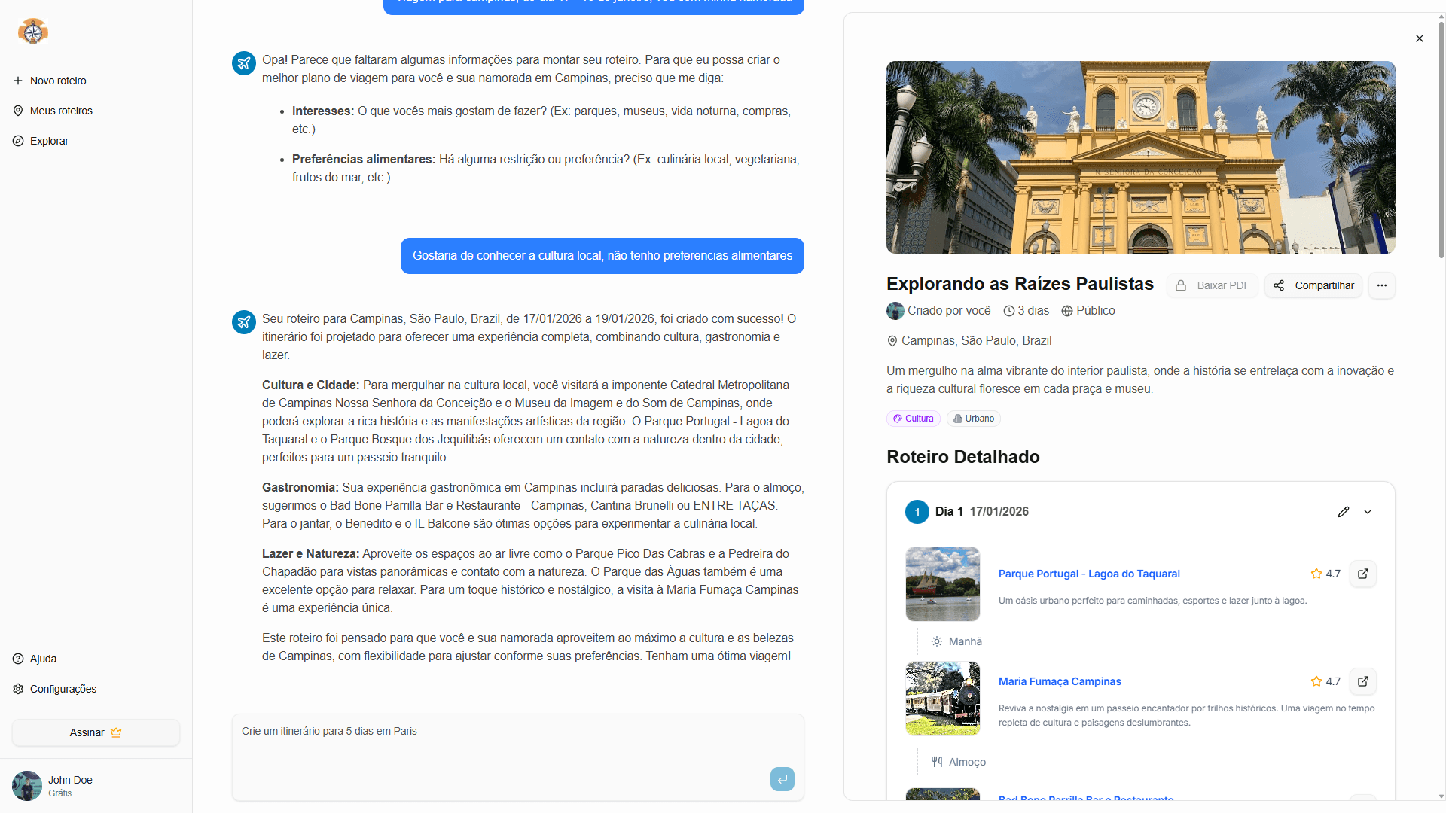This screenshot has width=1446, height=813.
Task: Click the Explorando as Raízes Paulistas title
Action: click(x=1020, y=284)
